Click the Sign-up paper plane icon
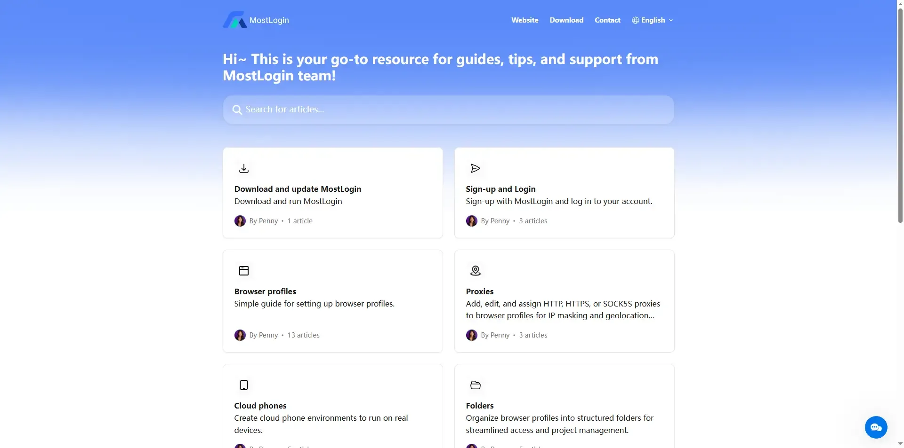The width and height of the screenshot is (904, 448). click(x=476, y=168)
